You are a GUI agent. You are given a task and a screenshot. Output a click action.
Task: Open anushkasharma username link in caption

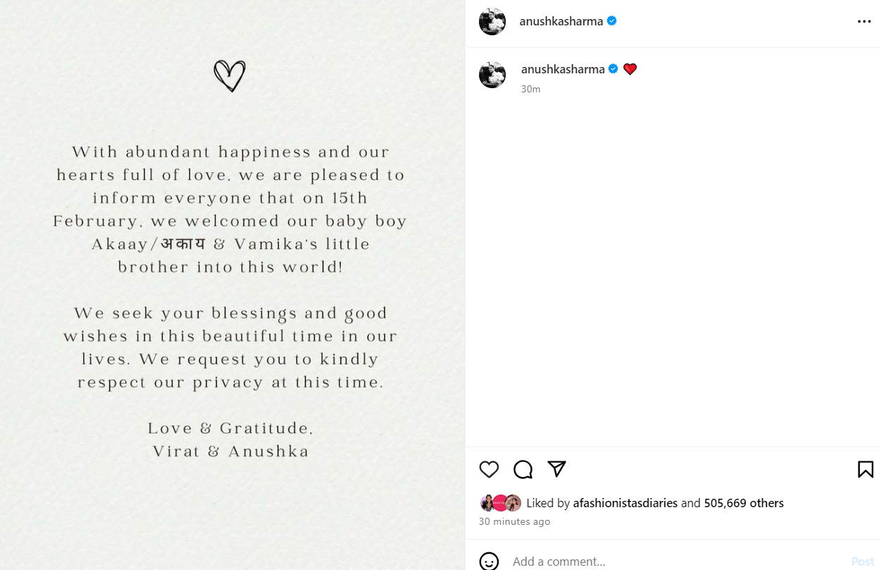[x=563, y=69]
